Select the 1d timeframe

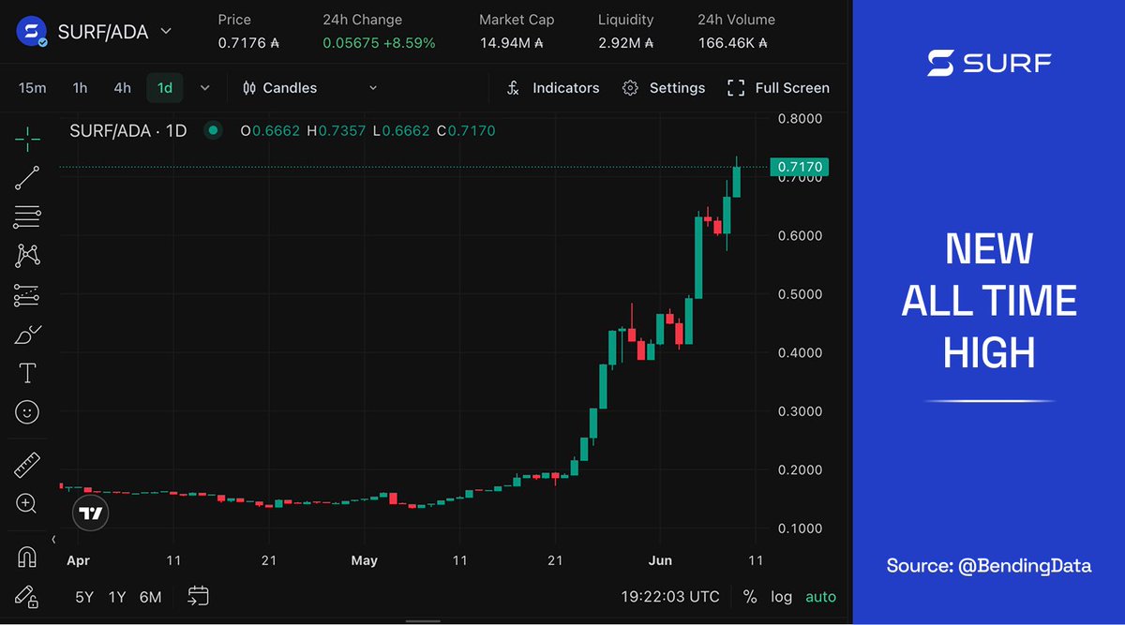pos(165,88)
